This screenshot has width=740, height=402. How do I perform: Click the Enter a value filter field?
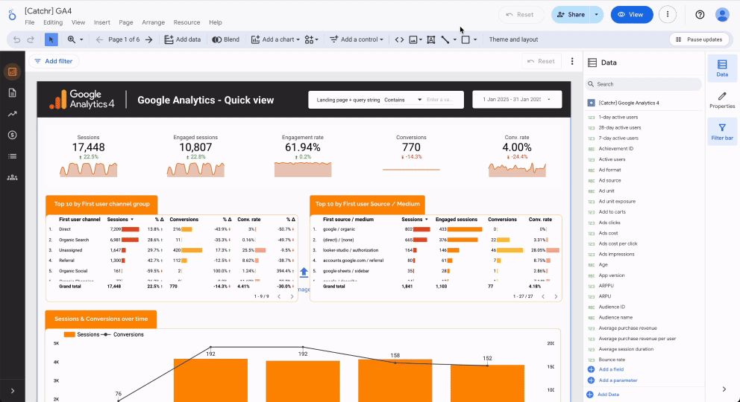[441, 100]
